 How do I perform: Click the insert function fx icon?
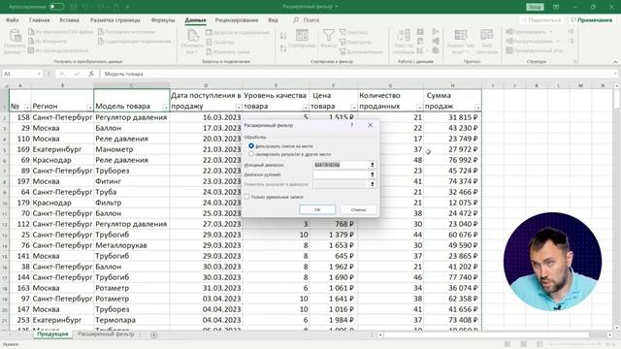(x=91, y=74)
